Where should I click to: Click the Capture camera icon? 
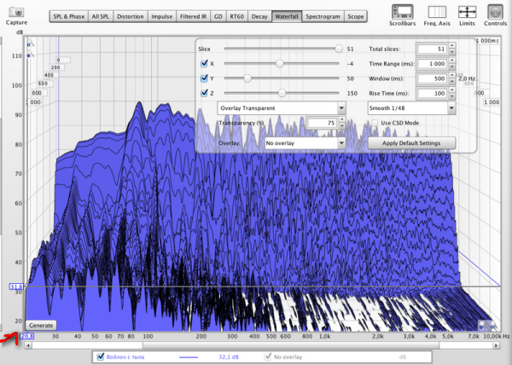pos(15,14)
